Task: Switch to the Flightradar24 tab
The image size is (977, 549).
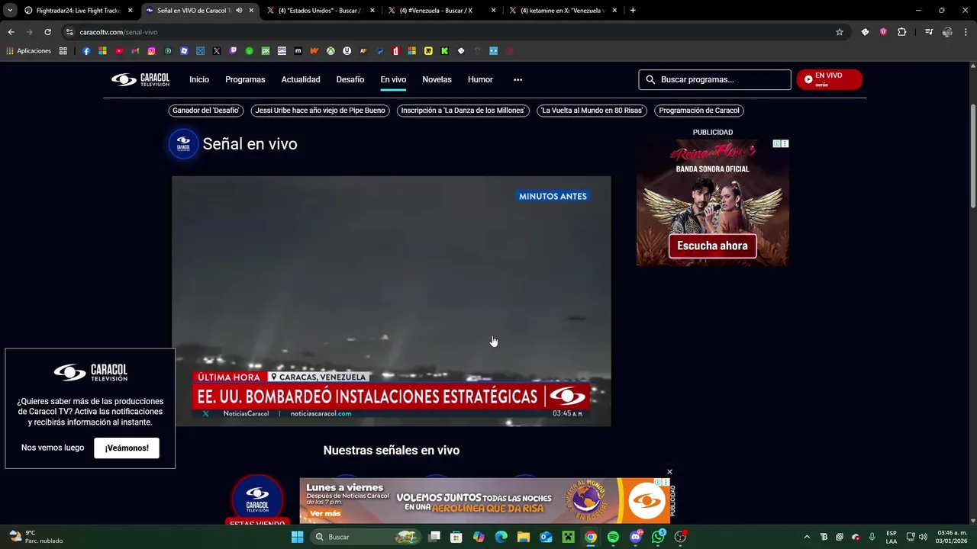Action: point(79,11)
